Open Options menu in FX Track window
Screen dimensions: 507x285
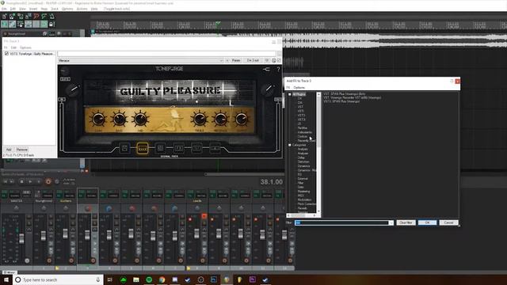pos(25,47)
